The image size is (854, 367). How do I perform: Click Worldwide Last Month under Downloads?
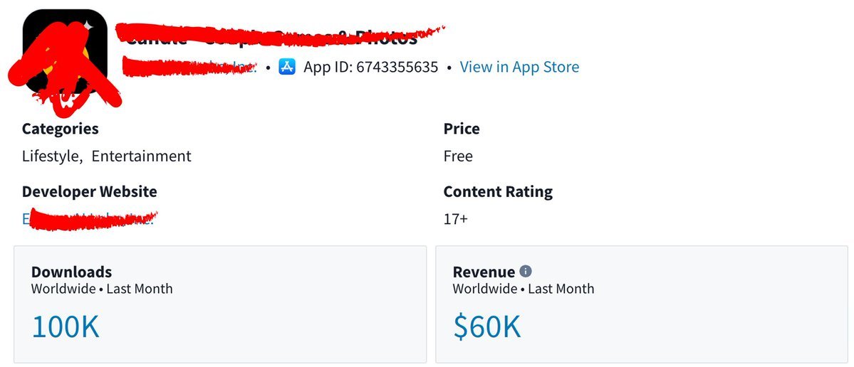[102, 289]
